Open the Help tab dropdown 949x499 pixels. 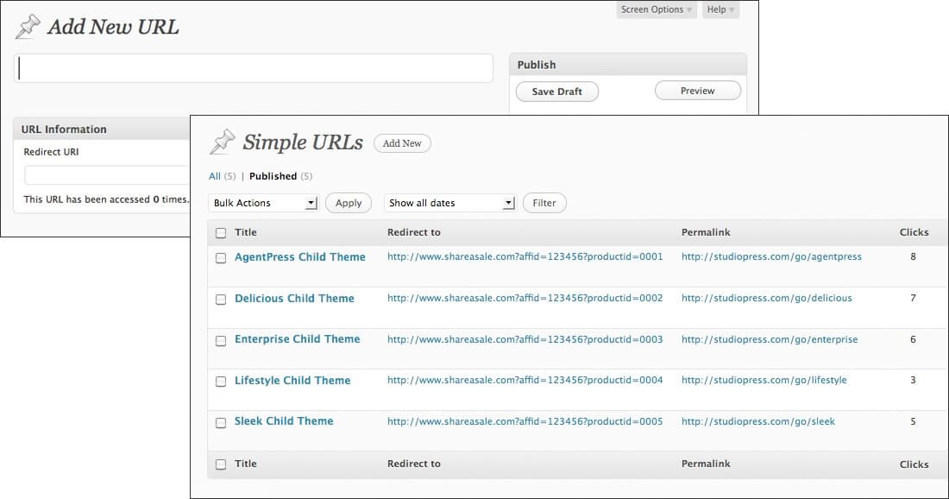coord(720,9)
